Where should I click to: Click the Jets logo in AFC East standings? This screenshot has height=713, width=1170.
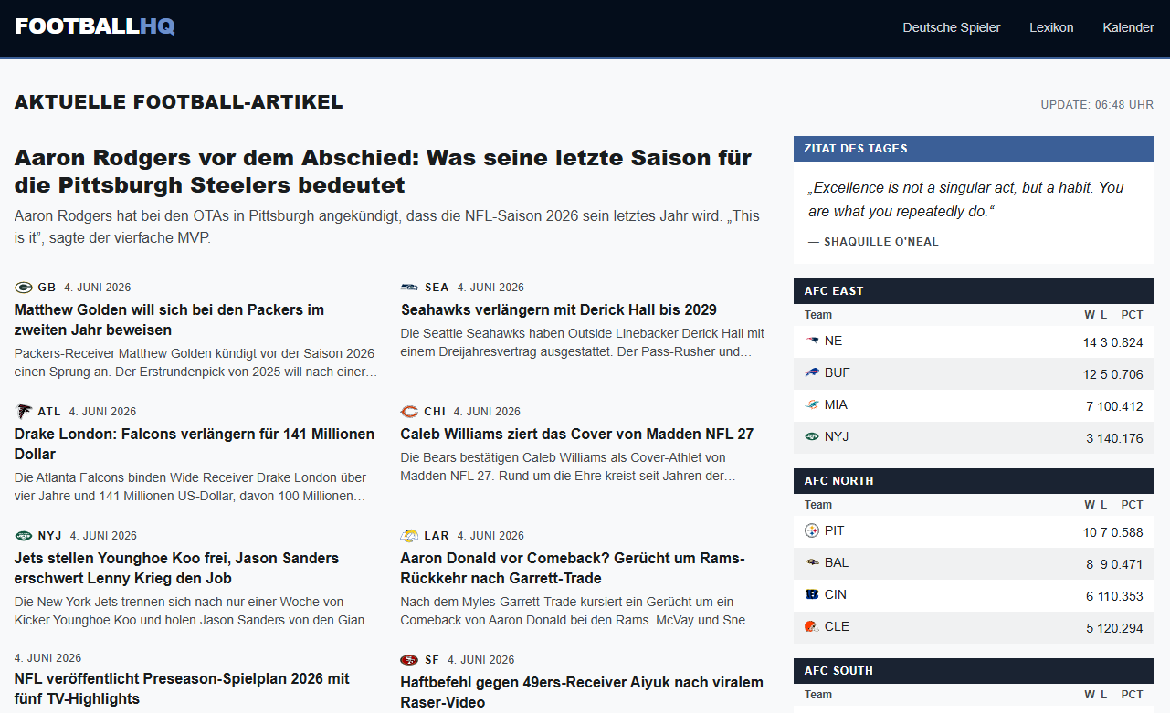click(812, 436)
